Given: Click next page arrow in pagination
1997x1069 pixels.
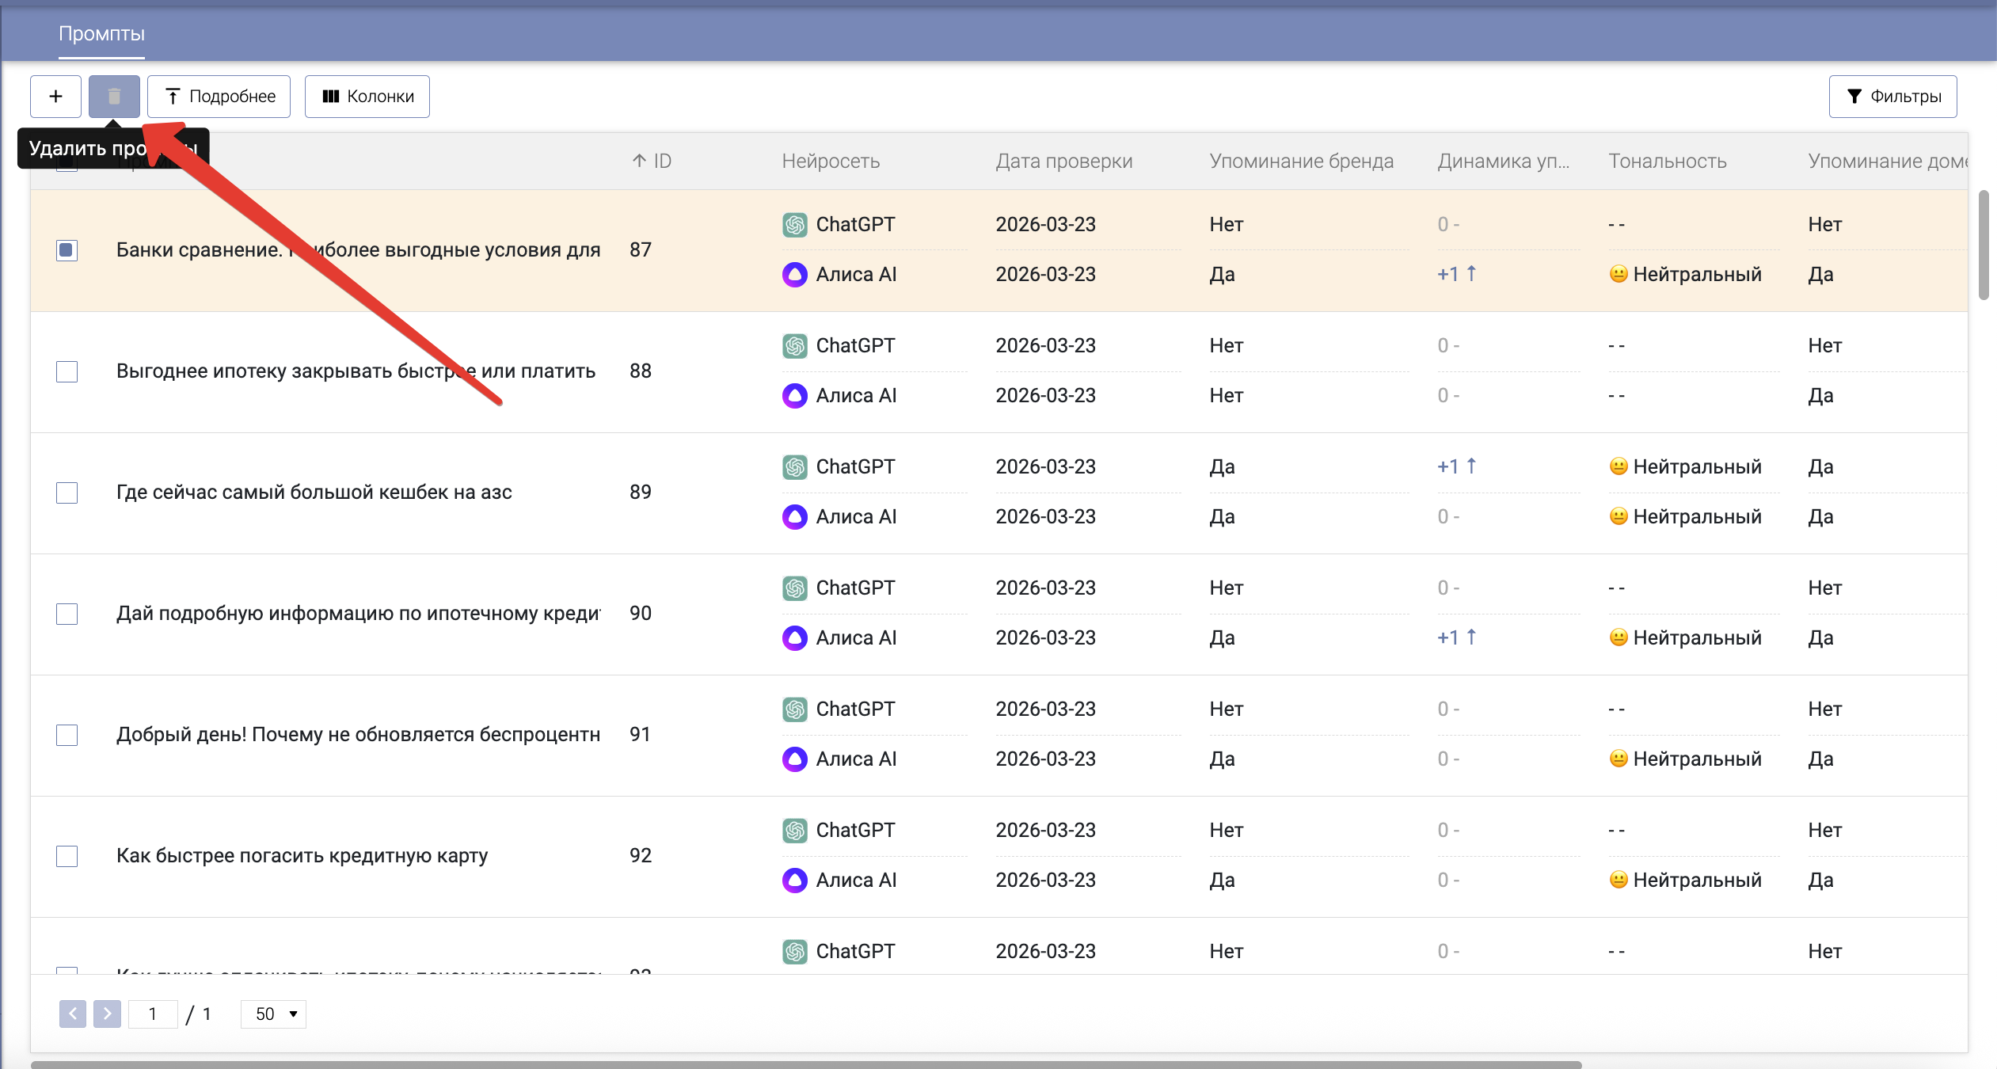Looking at the screenshot, I should (x=107, y=1014).
